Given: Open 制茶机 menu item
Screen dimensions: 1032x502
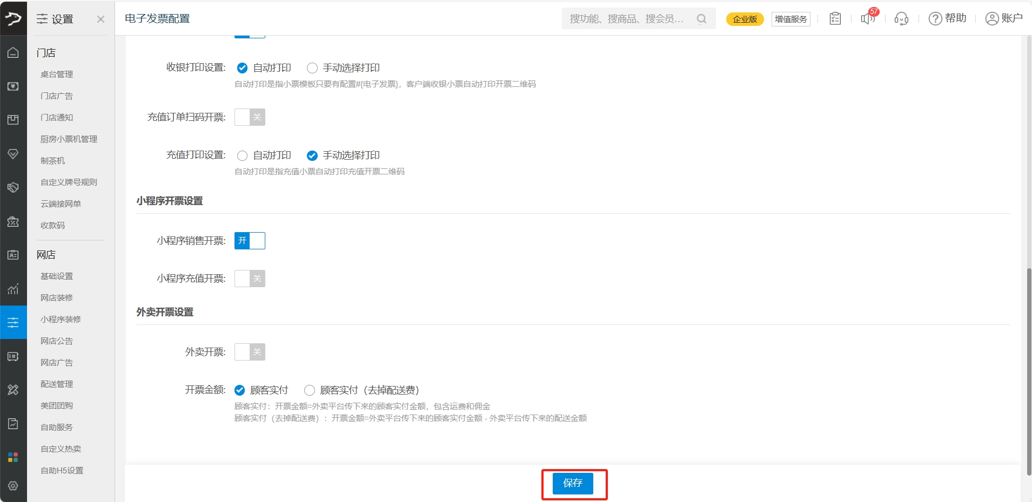Looking at the screenshot, I should tap(52, 161).
